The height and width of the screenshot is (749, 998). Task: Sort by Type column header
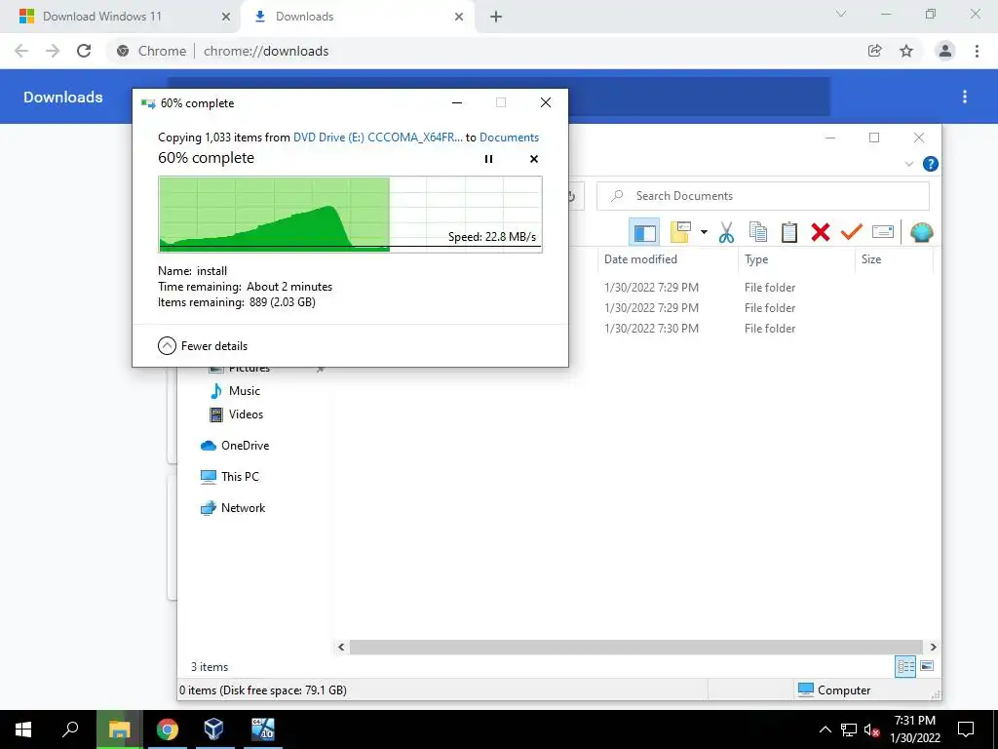[x=795, y=259]
